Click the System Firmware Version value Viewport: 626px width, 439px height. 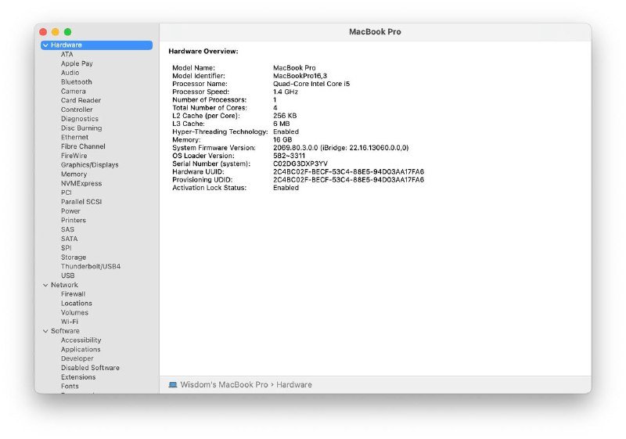(x=341, y=148)
